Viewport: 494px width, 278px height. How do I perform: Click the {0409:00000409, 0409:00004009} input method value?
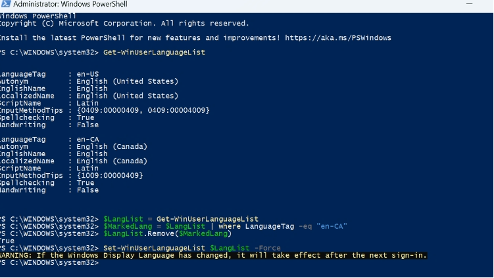[143, 111]
